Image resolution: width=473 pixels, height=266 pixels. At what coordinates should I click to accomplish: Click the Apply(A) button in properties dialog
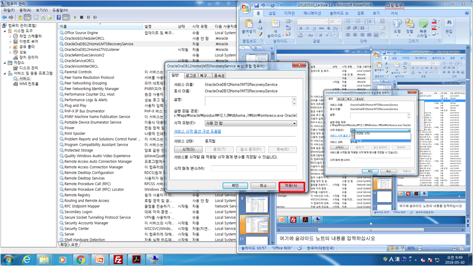point(291,186)
